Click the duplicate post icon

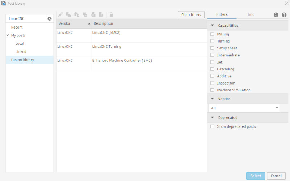point(85,14)
